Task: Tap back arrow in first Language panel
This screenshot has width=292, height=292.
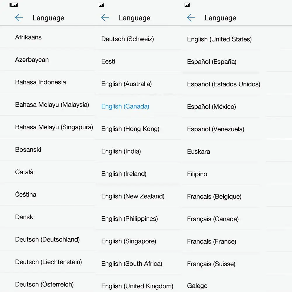Action: 19,18
